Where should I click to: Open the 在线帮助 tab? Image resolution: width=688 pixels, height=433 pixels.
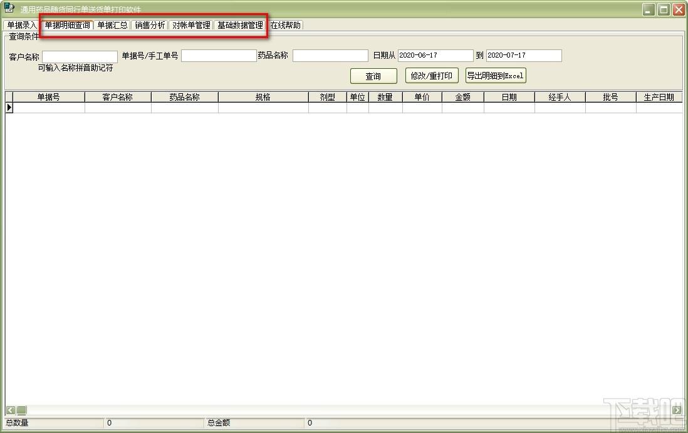285,26
